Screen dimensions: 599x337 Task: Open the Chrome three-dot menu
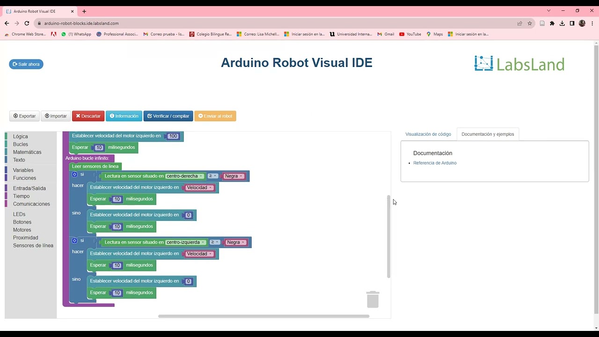click(592, 23)
